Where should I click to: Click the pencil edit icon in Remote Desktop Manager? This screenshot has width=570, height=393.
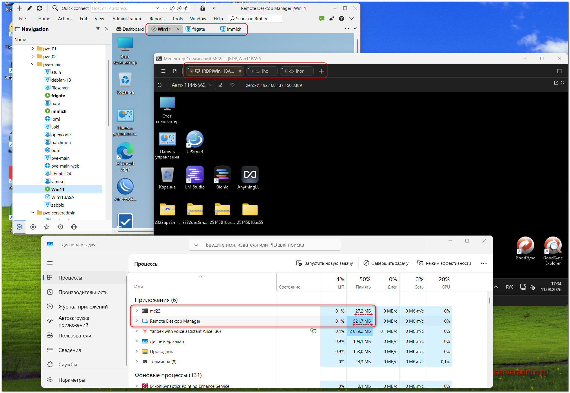[30, 8]
